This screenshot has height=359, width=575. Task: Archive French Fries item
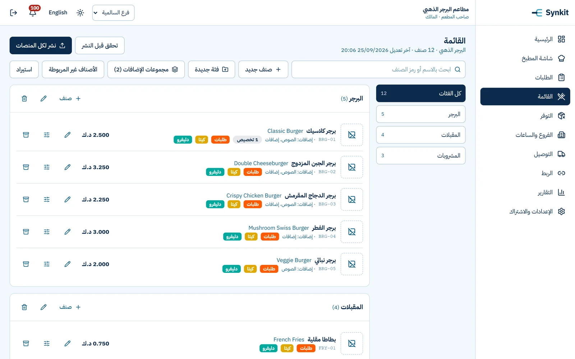(x=26, y=344)
